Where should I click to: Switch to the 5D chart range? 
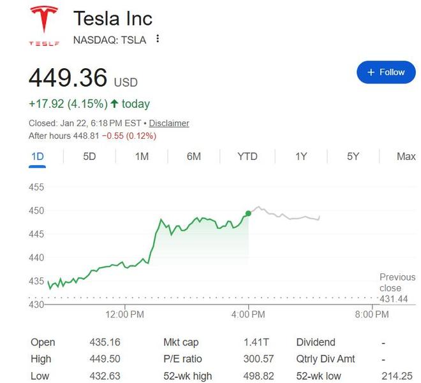click(89, 156)
